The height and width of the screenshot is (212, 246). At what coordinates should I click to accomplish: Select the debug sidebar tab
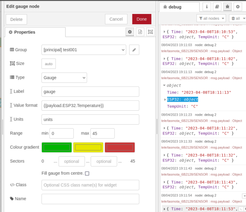(179, 7)
